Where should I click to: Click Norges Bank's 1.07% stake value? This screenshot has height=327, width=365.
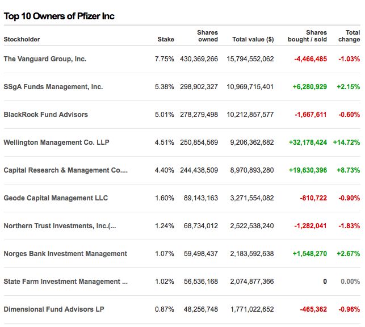(x=165, y=254)
